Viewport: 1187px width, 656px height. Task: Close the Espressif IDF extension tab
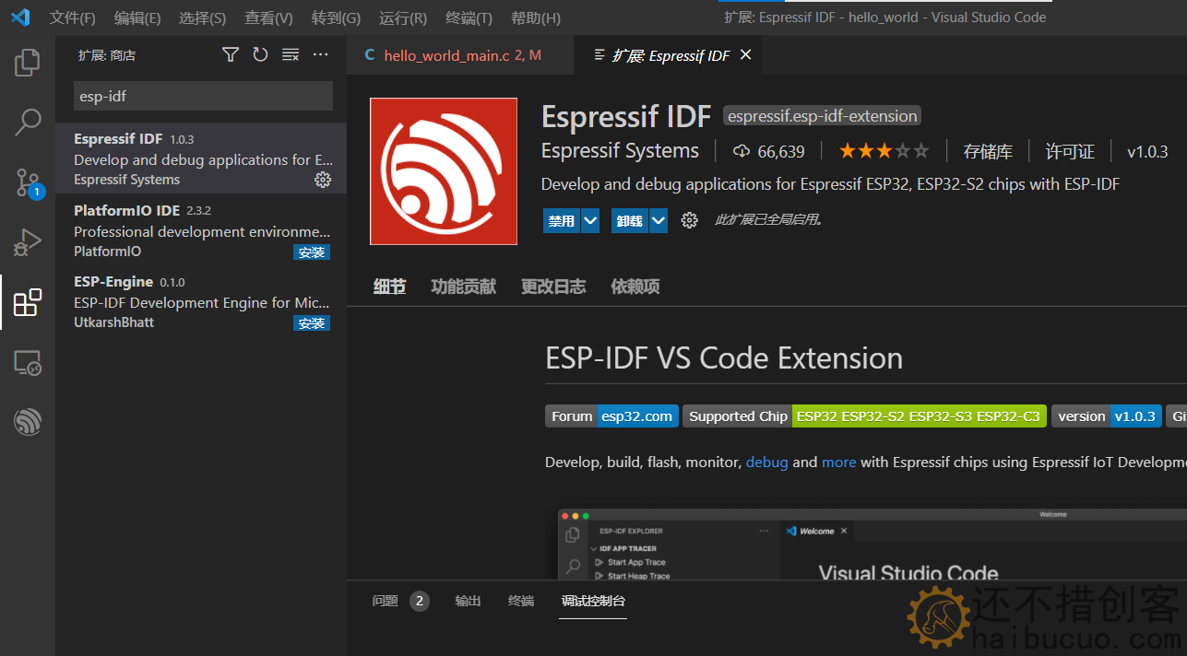745,55
